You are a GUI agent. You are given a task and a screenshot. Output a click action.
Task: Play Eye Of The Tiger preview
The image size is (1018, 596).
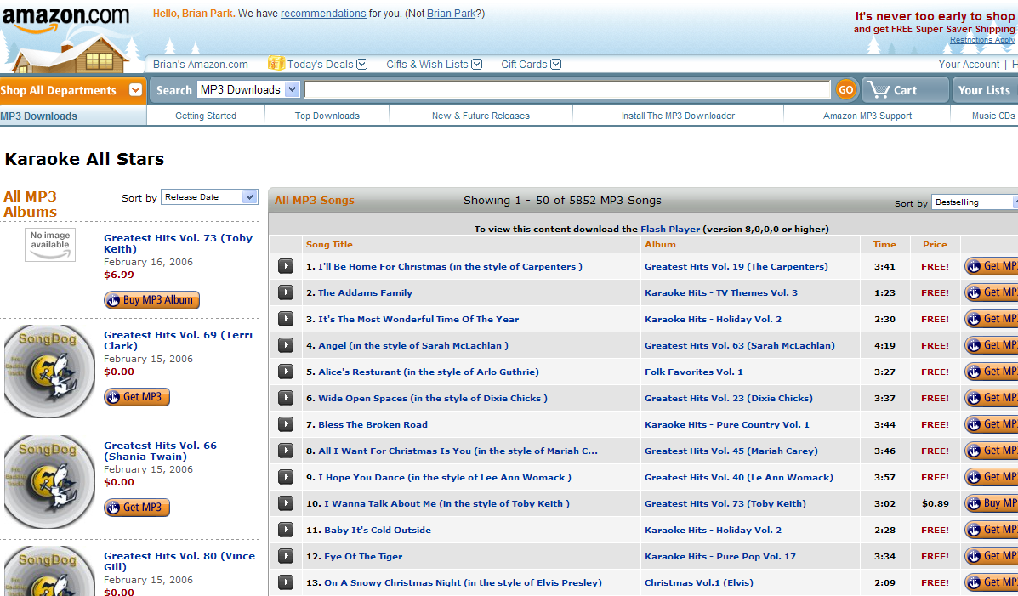pos(286,556)
